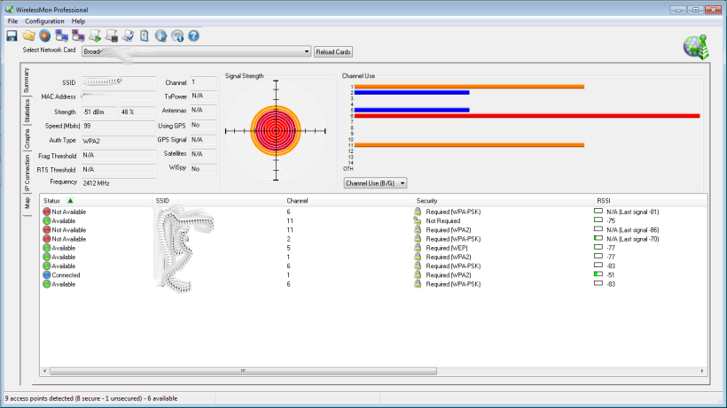Click the orange channel 11 usage bar
Image resolution: width=727 pixels, height=408 pixels.
469,145
